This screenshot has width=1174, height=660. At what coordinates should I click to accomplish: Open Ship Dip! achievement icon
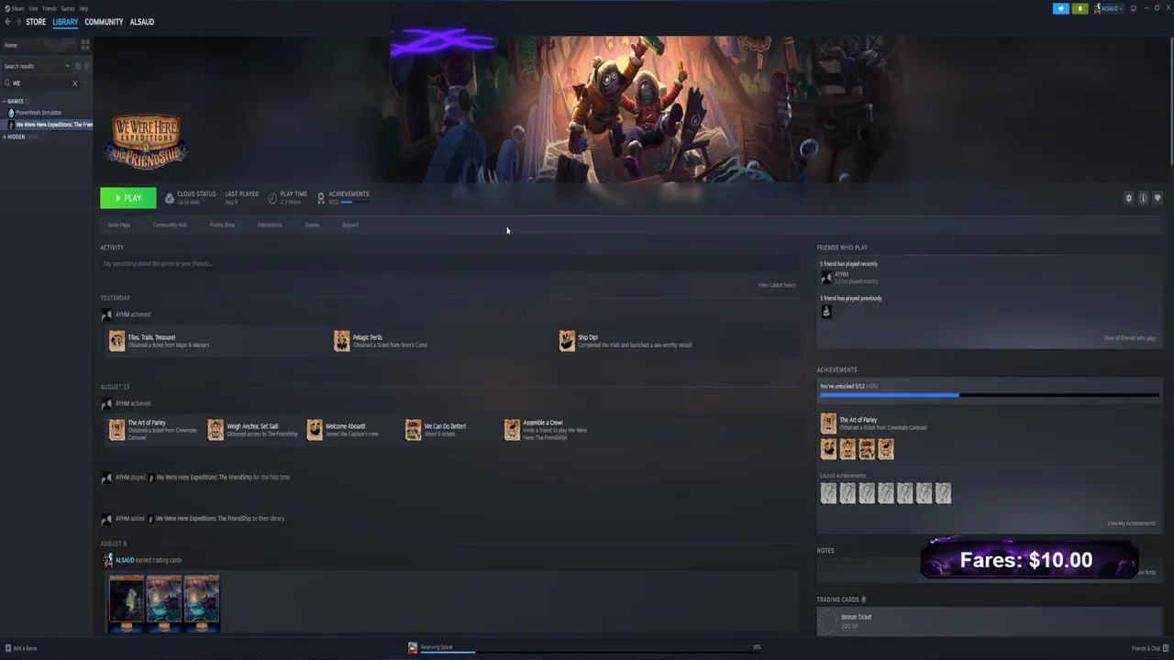[x=567, y=341]
